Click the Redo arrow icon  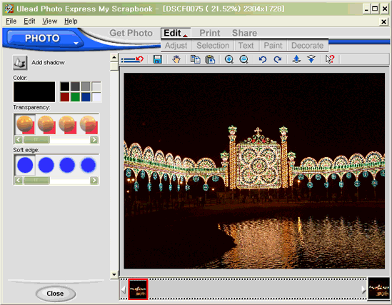coord(278,59)
